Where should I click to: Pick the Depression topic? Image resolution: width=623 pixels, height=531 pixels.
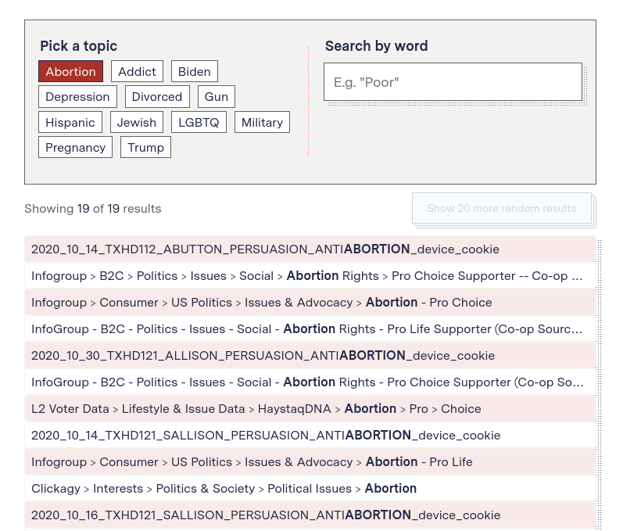pos(77,97)
